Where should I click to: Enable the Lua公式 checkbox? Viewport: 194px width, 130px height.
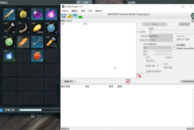click(175, 36)
